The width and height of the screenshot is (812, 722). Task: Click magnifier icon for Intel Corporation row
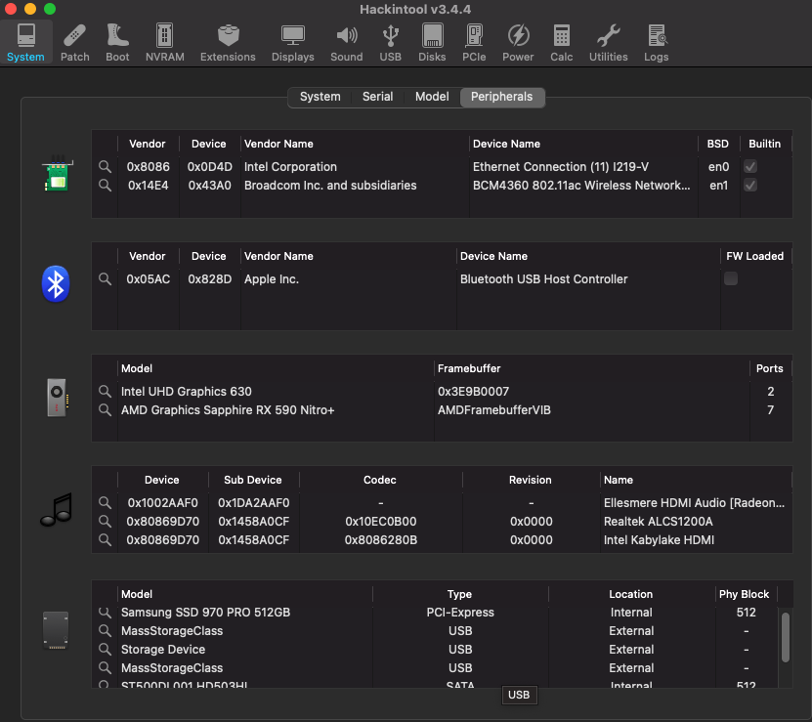[106, 166]
